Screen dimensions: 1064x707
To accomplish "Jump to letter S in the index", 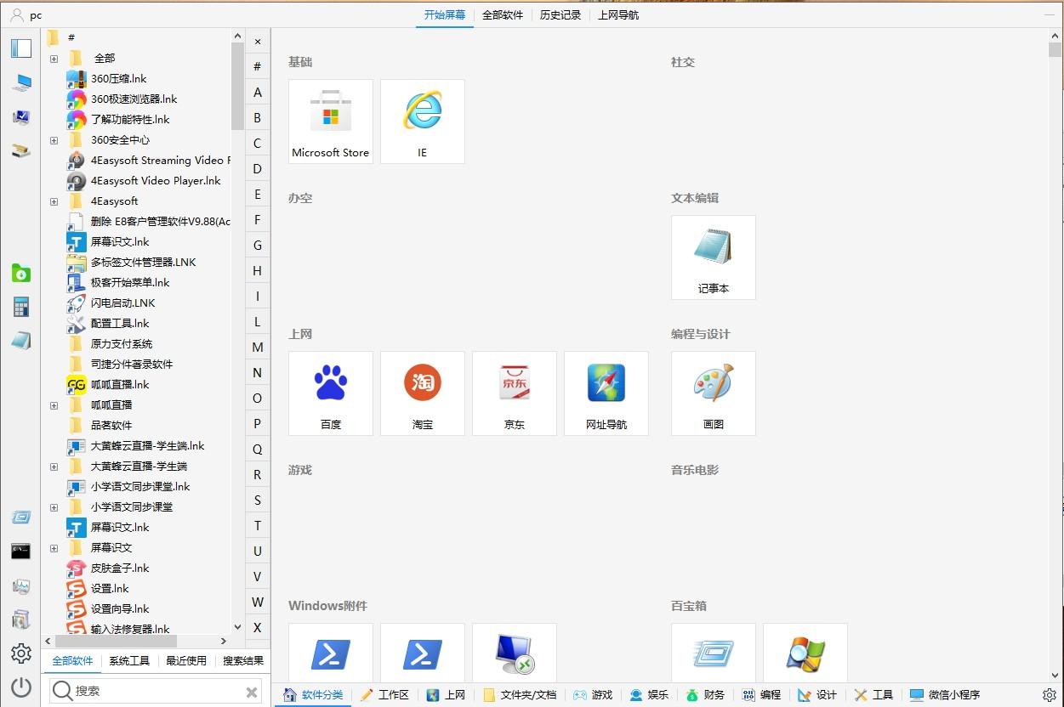I will click(x=258, y=500).
